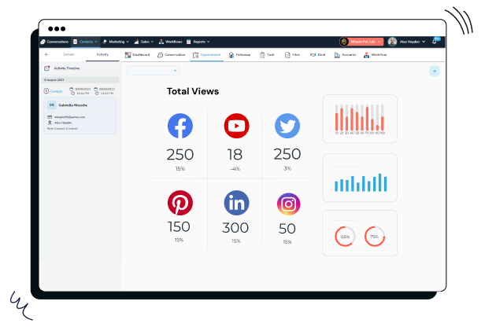
Task: Open the Conversations menu in the top bar
Action: pos(54,42)
